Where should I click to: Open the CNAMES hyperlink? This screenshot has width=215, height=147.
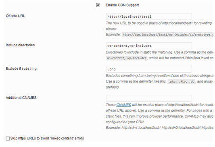(124, 105)
